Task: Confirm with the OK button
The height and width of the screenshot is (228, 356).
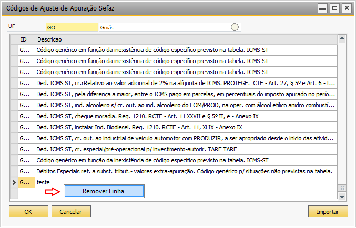Action: point(28,212)
